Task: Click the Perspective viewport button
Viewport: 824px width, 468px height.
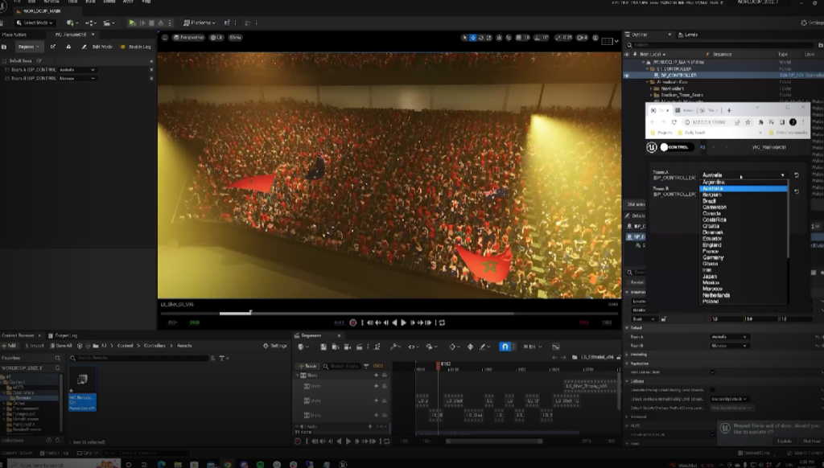Action: 190,38
